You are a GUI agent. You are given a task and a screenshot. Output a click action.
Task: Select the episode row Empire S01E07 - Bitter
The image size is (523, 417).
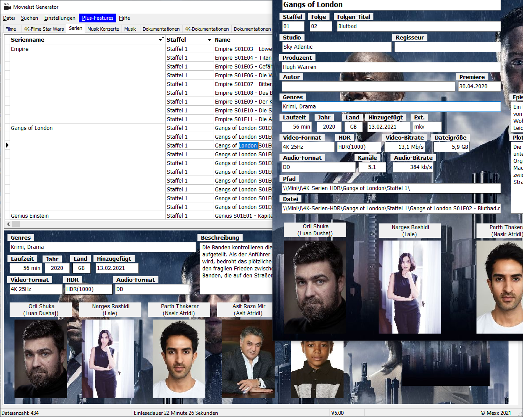click(243, 84)
